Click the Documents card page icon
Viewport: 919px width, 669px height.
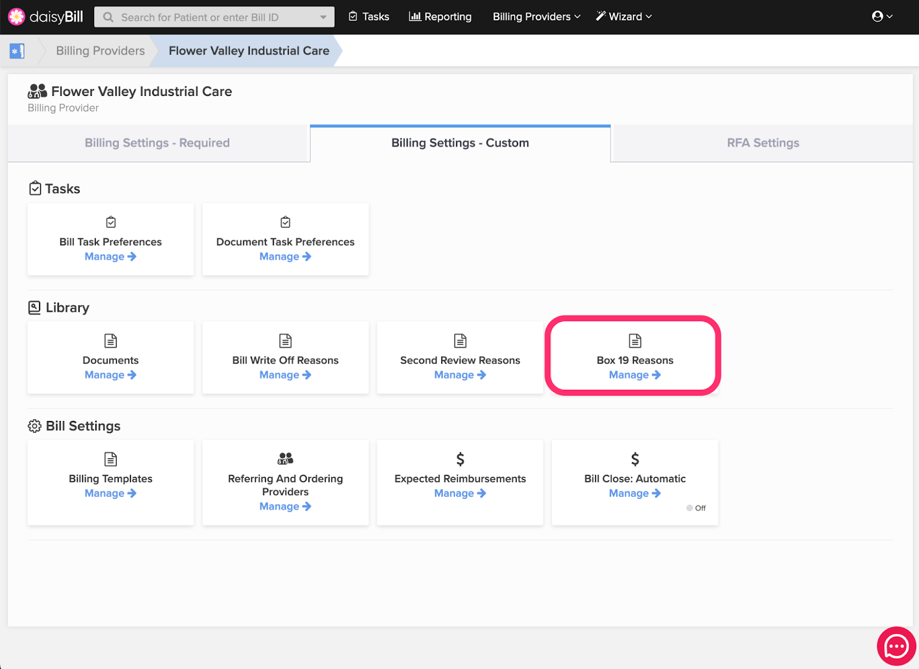pos(111,341)
